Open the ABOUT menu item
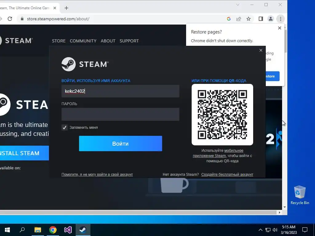Viewport: 315px width, 236px height. pos(108,41)
